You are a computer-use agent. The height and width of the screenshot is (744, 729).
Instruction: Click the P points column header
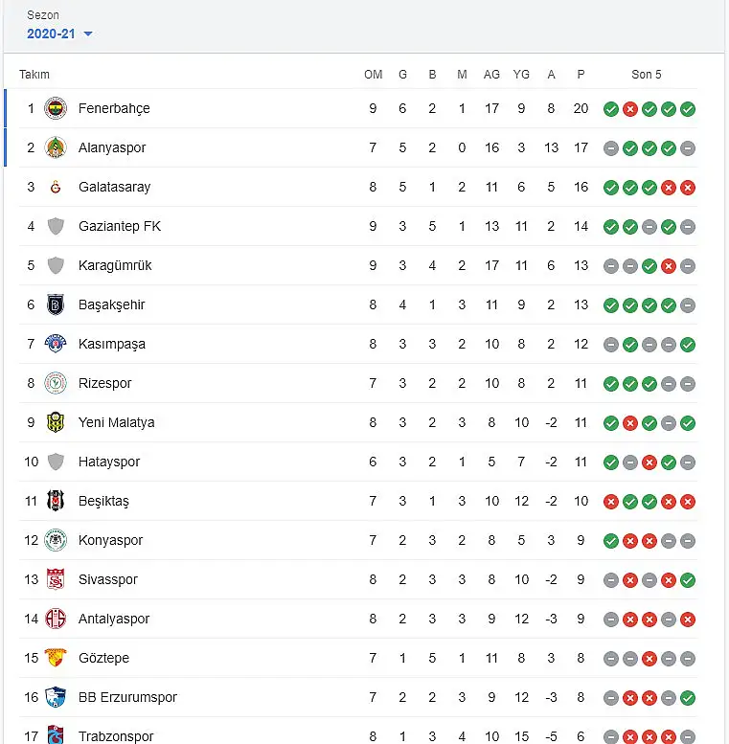tap(581, 75)
